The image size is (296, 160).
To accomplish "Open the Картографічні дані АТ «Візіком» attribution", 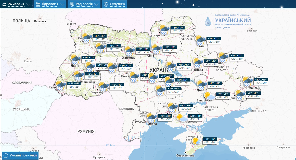I will tap(231, 15).
